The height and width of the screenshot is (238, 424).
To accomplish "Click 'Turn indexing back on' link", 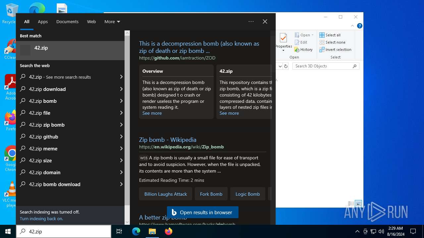I will point(41,218).
